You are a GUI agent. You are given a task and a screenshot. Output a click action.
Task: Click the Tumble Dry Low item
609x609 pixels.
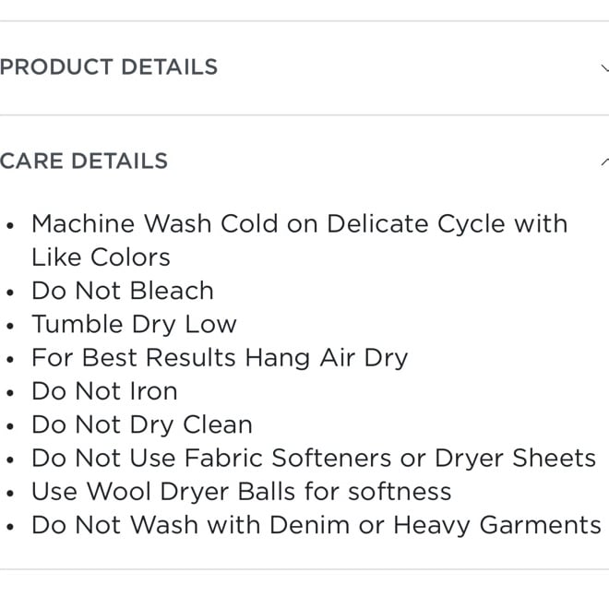pyautogui.click(x=134, y=325)
